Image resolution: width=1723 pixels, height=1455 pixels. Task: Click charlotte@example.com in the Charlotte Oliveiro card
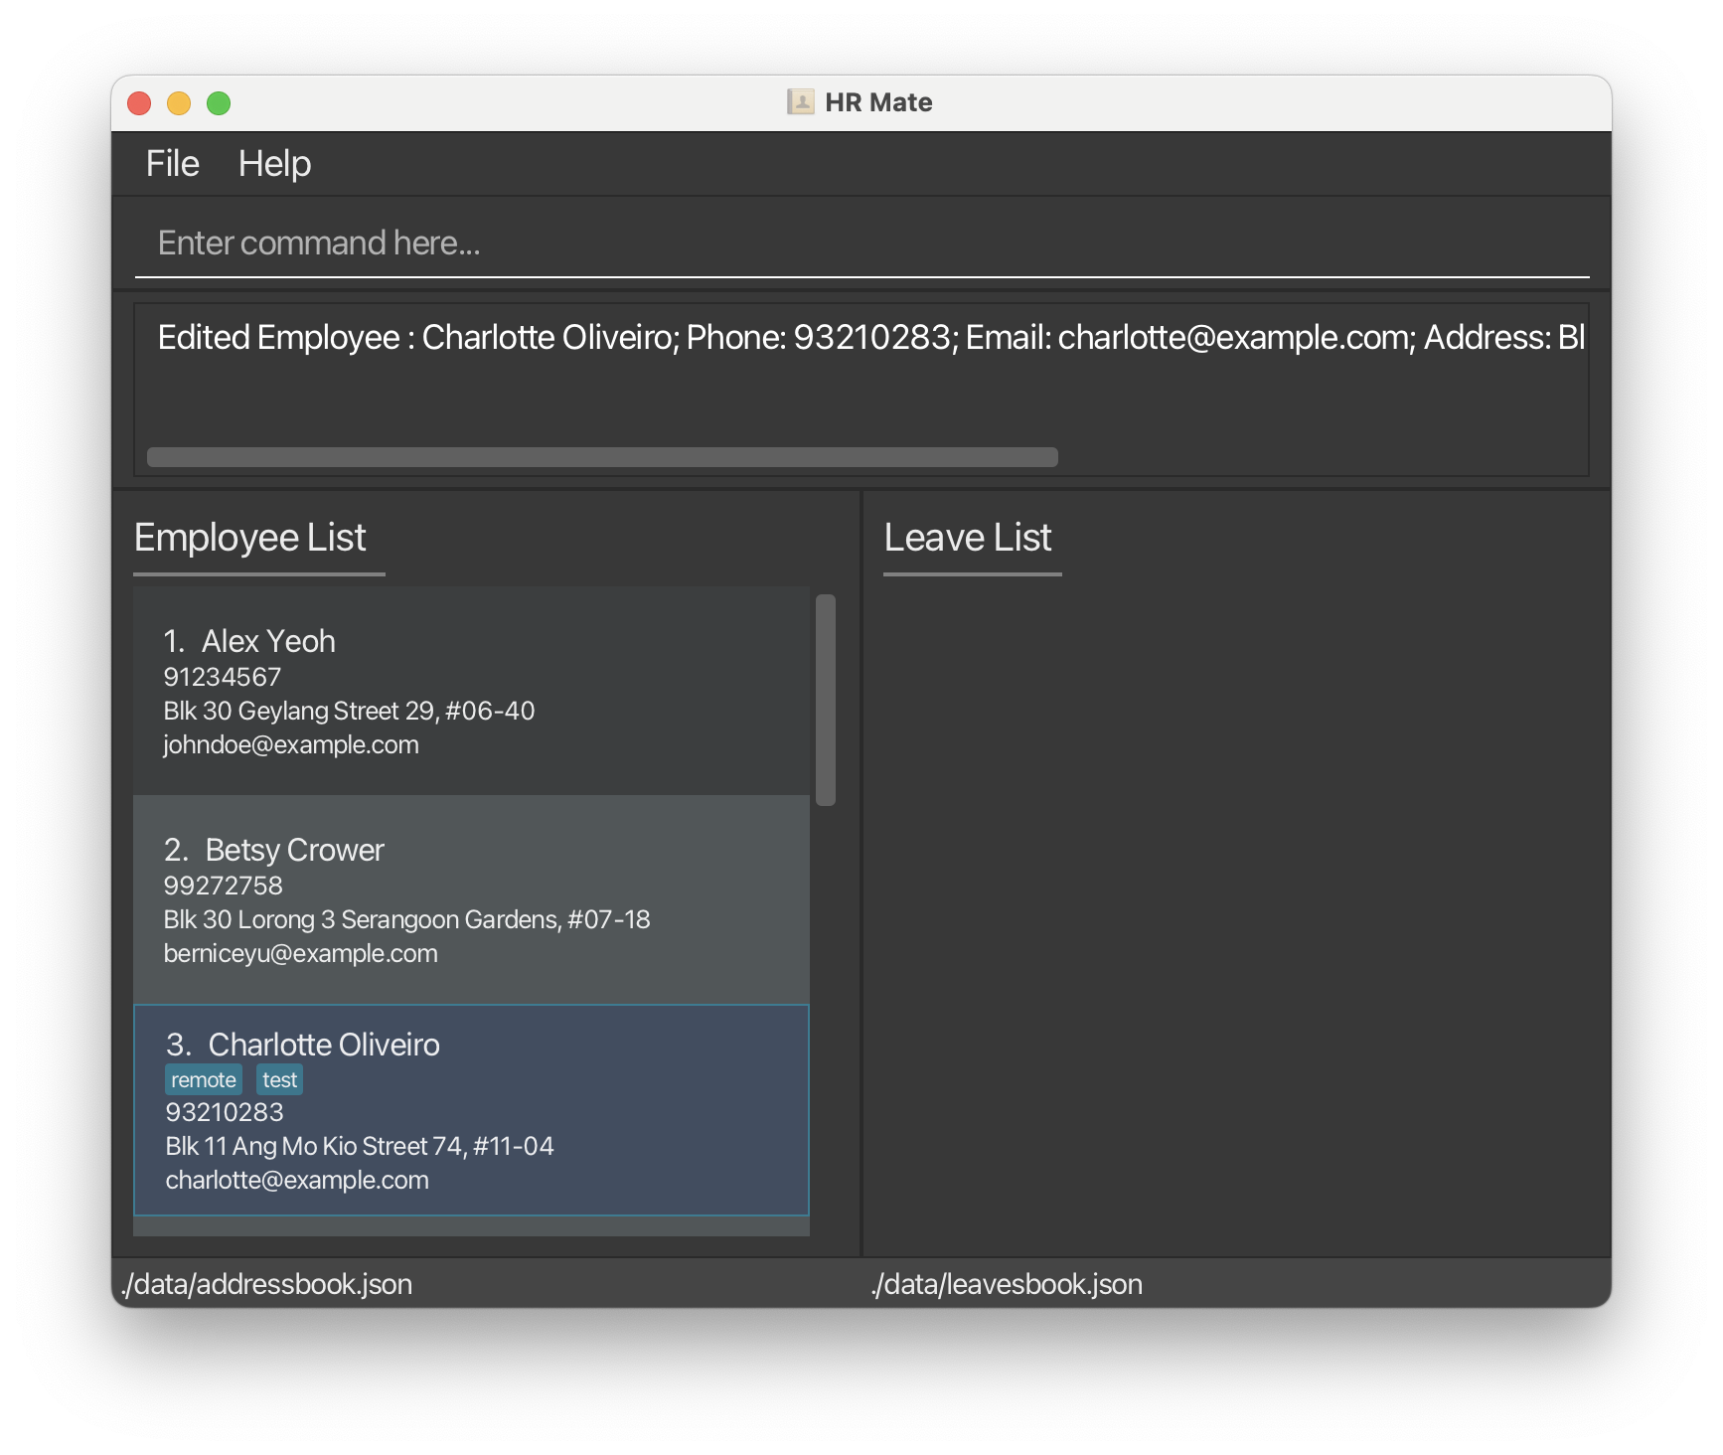coord(297,1180)
